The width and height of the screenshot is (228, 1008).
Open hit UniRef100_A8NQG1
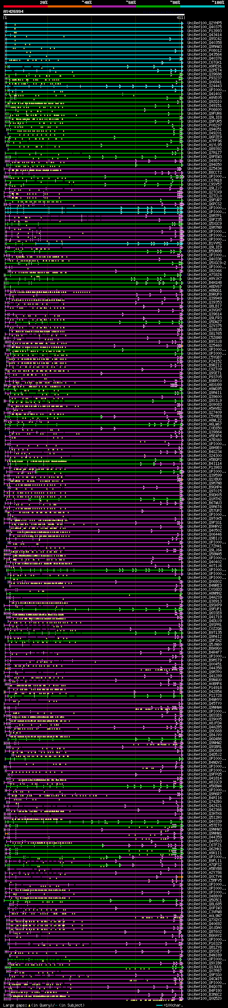(x=204, y=290)
